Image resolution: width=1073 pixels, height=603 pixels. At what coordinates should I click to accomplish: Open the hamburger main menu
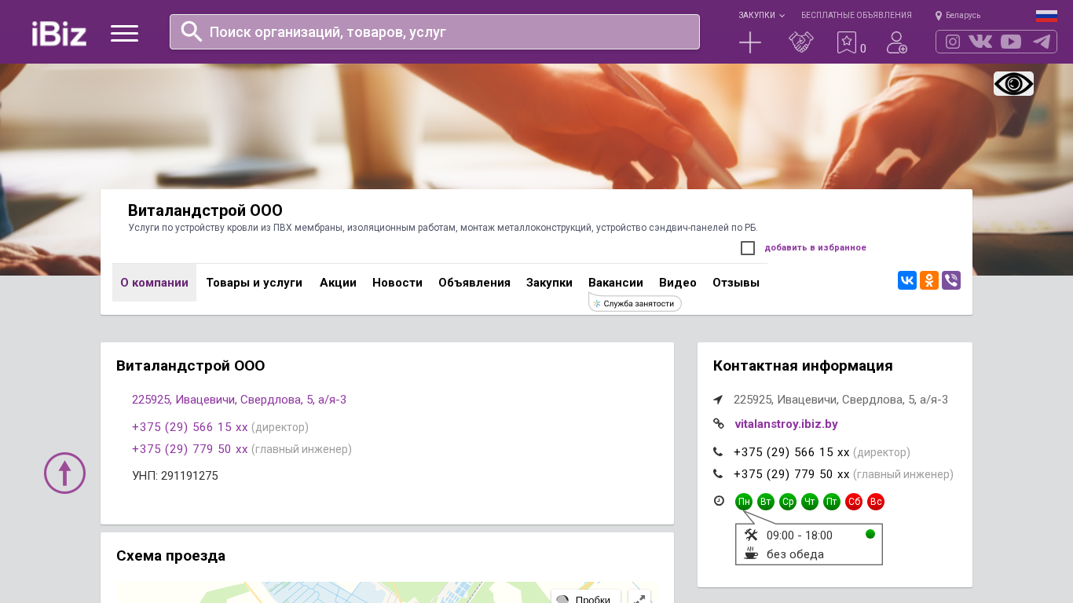coord(124,33)
